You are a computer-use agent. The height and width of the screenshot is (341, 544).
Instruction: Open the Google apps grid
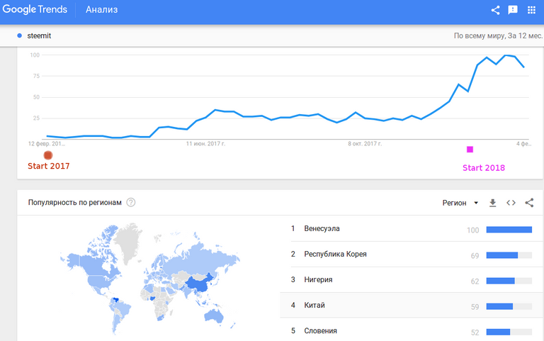click(x=532, y=10)
